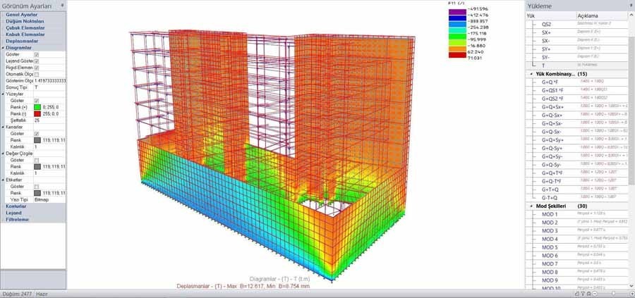This screenshot has height=298, width=635.
Task: Uncheck the Lejand Göster checkbox
Action: click(37, 61)
